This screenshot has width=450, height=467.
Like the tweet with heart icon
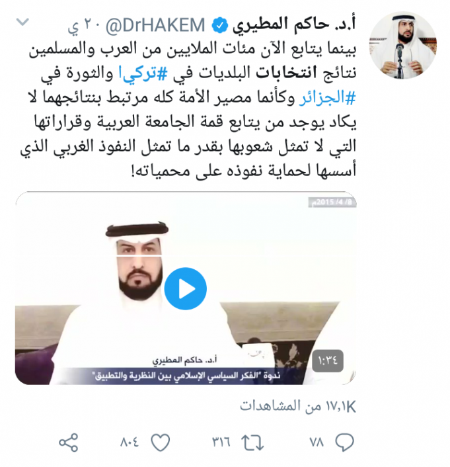click(161, 443)
